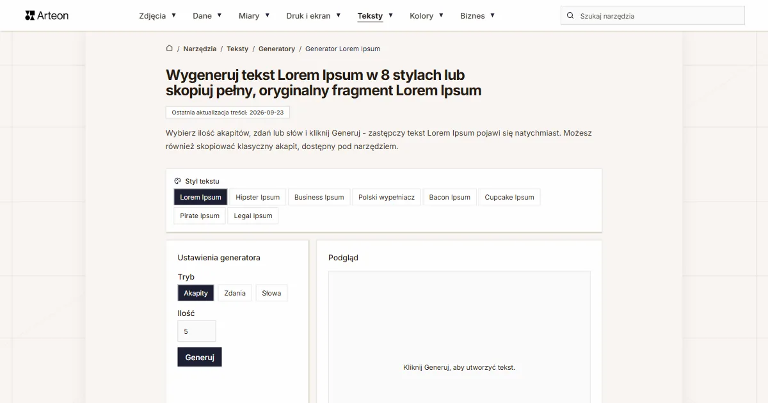Open the Teksty menu label
Screen dimensions: 768x403
(370, 16)
